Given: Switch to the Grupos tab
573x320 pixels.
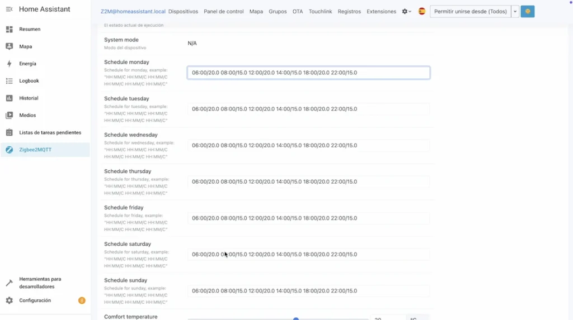Looking at the screenshot, I should tap(278, 11).
